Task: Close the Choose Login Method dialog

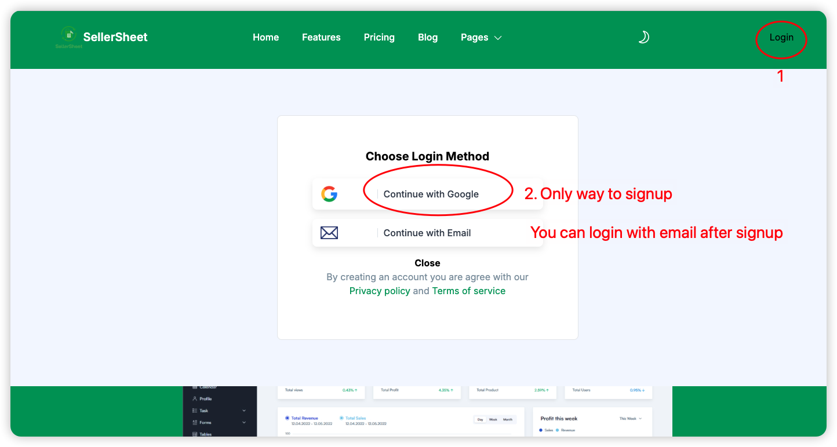Action: [427, 263]
